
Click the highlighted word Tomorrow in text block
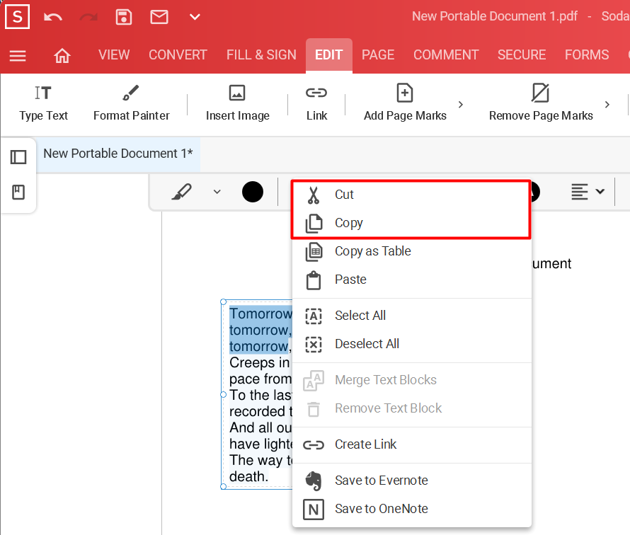pyautogui.click(x=260, y=313)
